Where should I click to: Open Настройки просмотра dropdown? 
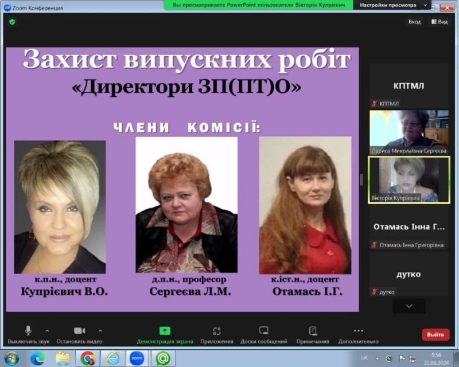(x=395, y=5)
